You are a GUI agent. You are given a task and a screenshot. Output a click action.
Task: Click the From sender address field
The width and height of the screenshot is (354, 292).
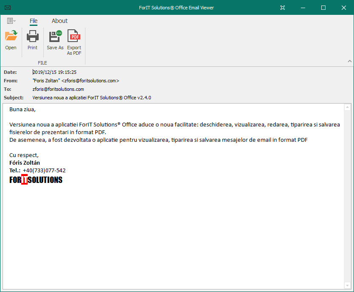click(x=76, y=81)
